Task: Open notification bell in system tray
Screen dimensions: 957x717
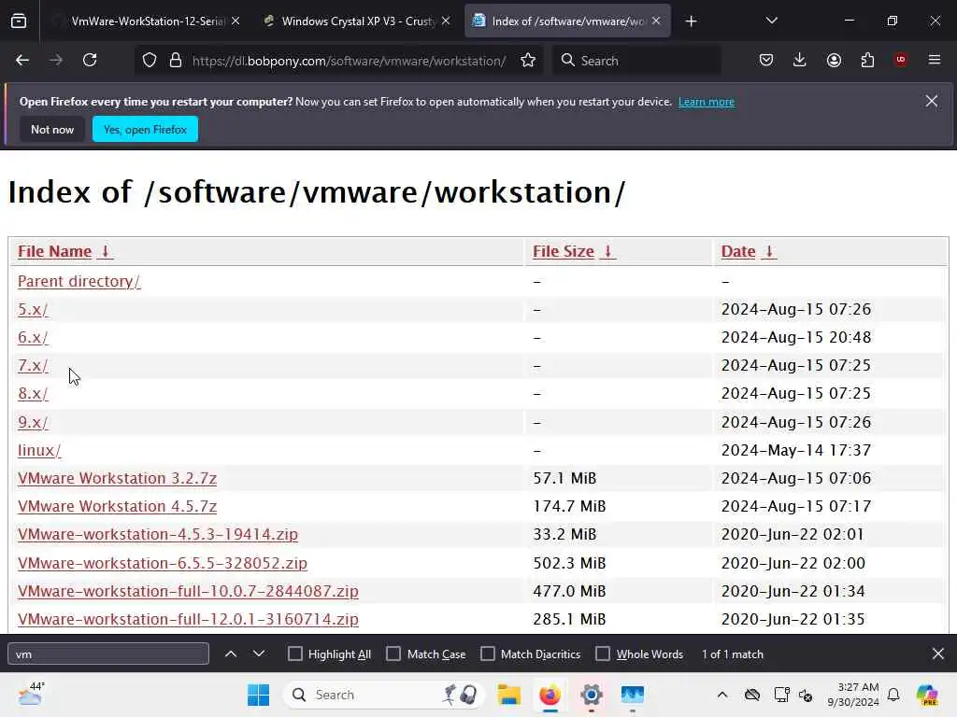Action: click(893, 695)
